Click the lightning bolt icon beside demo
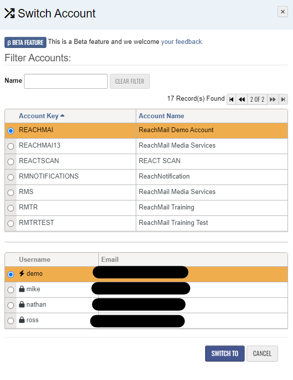Image resolution: width=293 pixels, height=380 pixels. (x=22, y=273)
